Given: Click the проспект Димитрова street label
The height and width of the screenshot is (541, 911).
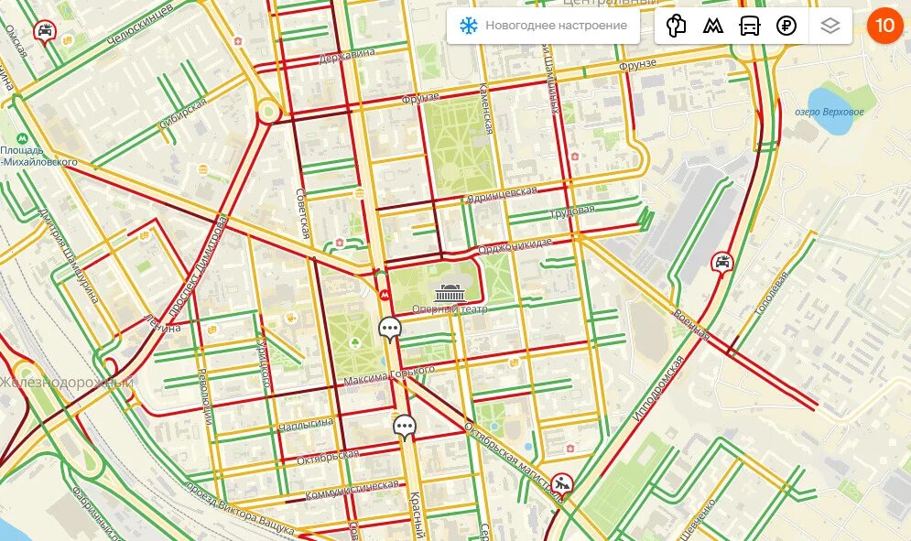Looking at the screenshot, I should [195, 266].
